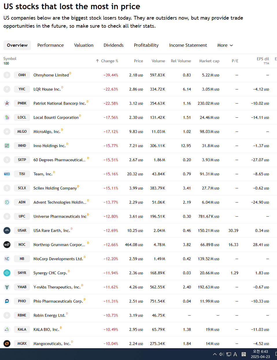Click the Patriot National Bancorp star logo

coord(7,103)
